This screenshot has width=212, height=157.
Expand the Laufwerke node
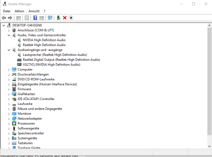pyautogui.click(x=9, y=104)
